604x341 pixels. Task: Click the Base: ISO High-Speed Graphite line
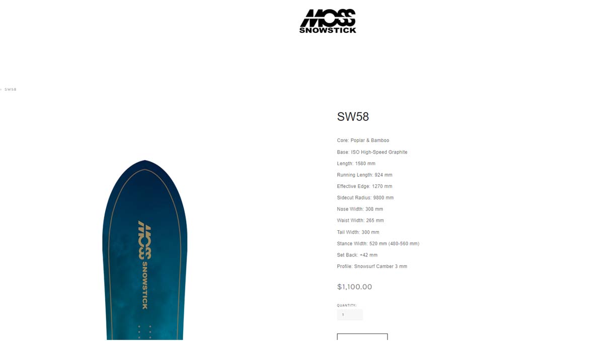tap(372, 152)
